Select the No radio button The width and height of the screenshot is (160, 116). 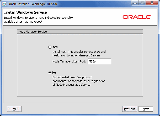click(50, 72)
